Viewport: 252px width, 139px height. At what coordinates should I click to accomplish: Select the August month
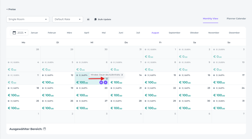[155, 33]
